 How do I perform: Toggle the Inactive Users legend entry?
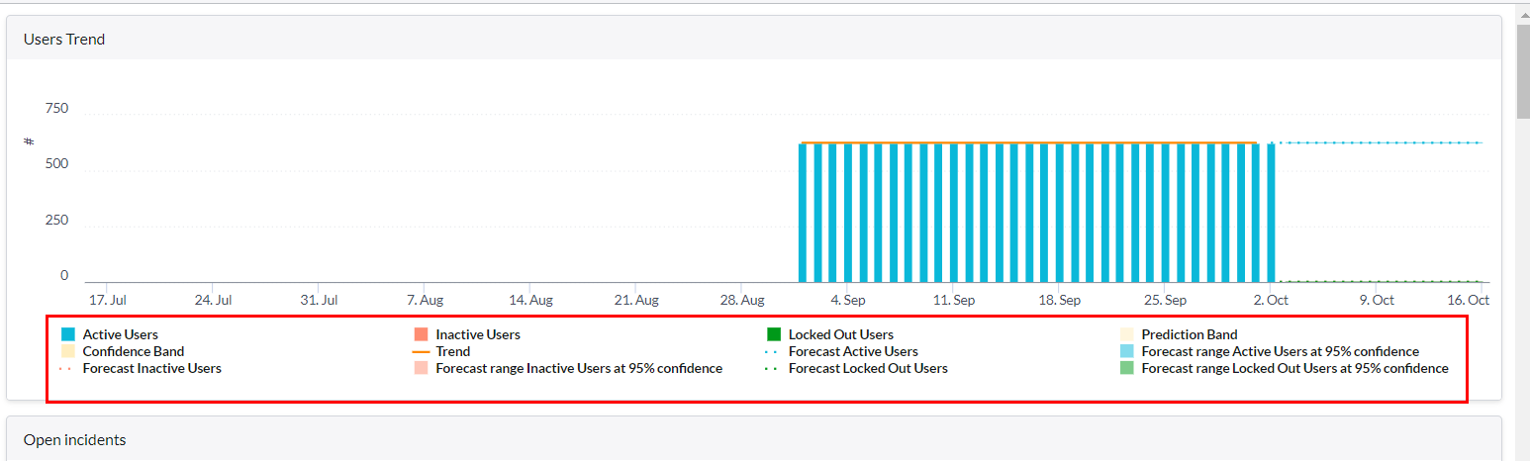pos(477,334)
